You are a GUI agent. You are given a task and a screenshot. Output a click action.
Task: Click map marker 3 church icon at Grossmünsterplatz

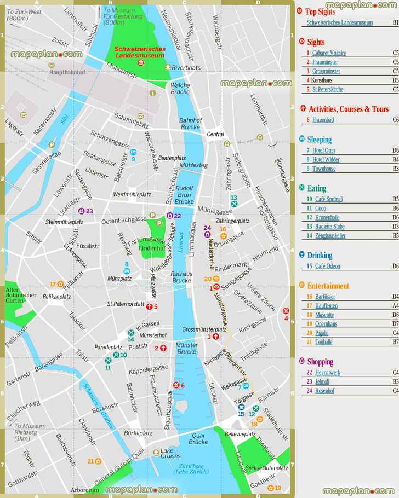pyautogui.click(x=216, y=337)
